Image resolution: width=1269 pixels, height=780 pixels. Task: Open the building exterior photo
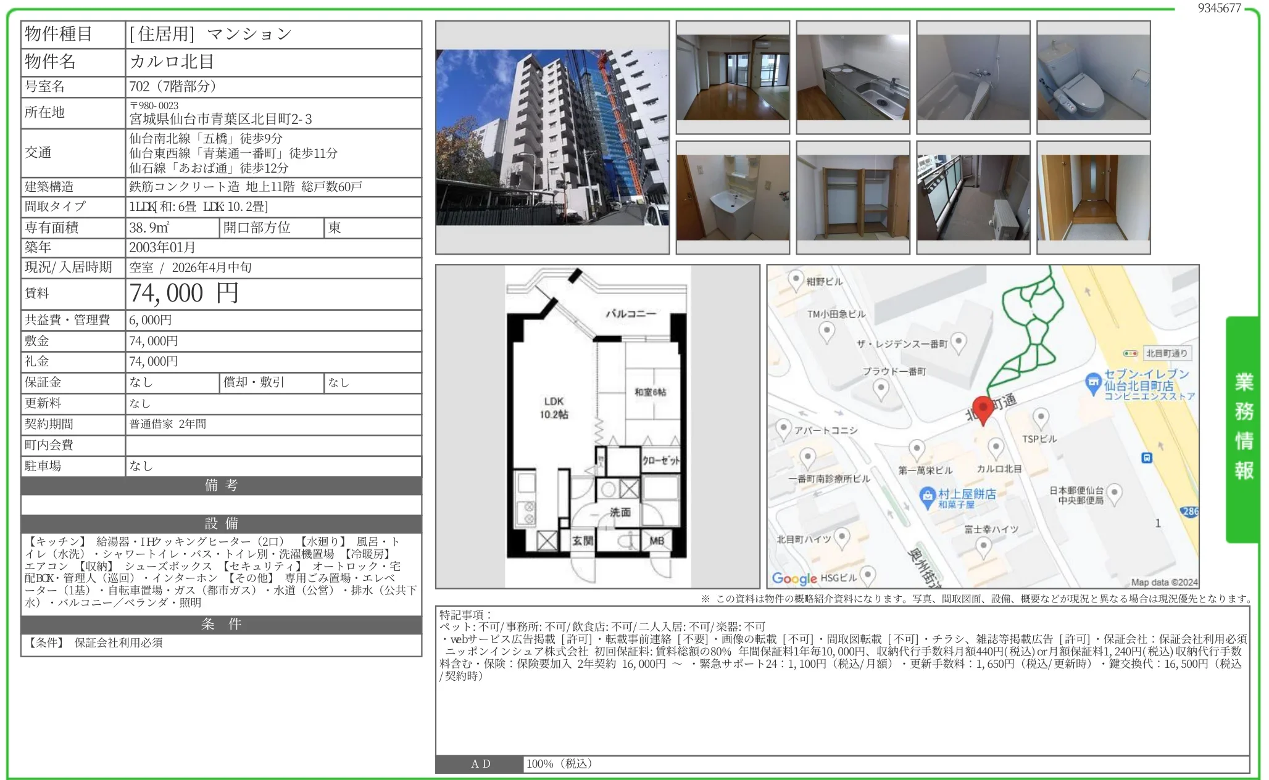click(552, 138)
